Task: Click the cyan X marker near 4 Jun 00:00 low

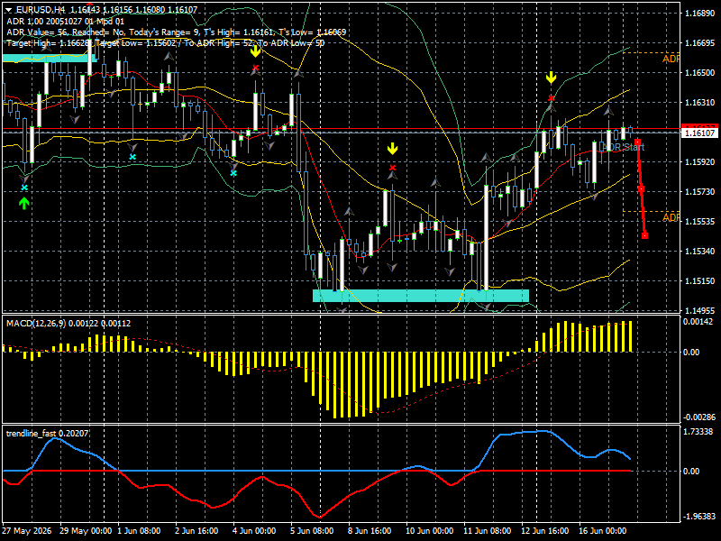Action: pos(233,173)
